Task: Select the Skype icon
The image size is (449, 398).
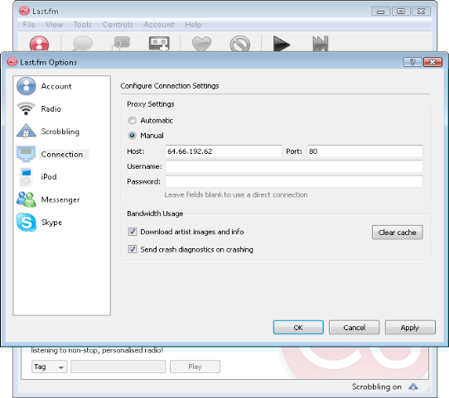Action: click(x=26, y=222)
